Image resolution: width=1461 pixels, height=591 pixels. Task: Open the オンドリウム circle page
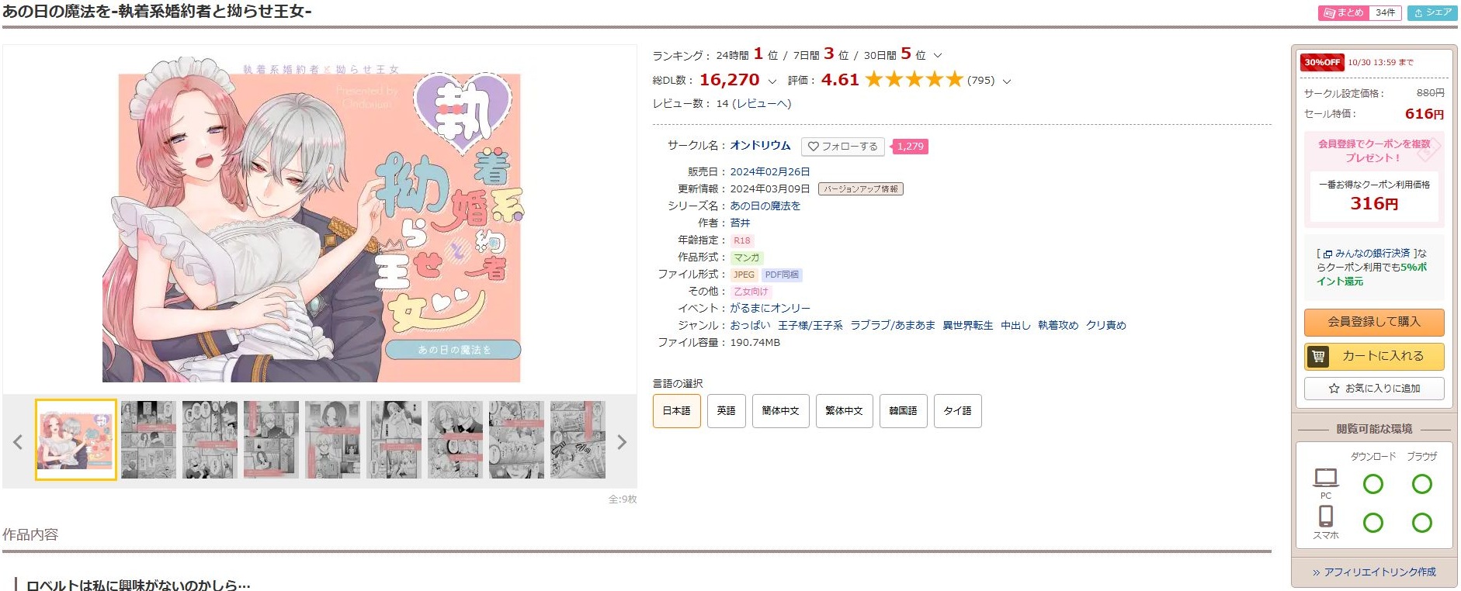click(x=760, y=146)
